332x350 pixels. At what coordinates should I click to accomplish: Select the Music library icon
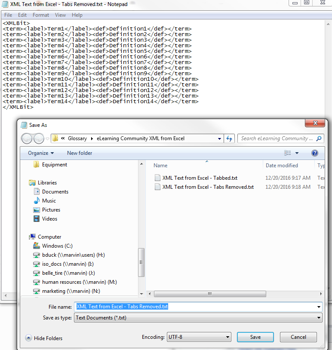click(x=37, y=201)
